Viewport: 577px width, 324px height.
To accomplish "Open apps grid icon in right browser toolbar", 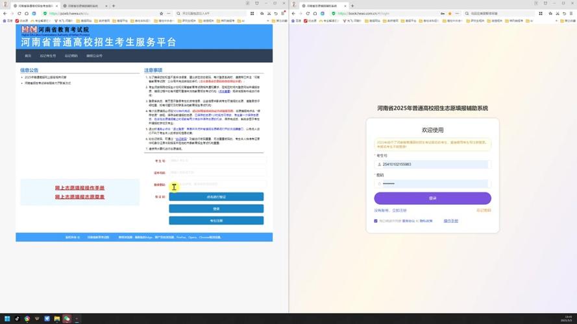I will (x=541, y=14).
